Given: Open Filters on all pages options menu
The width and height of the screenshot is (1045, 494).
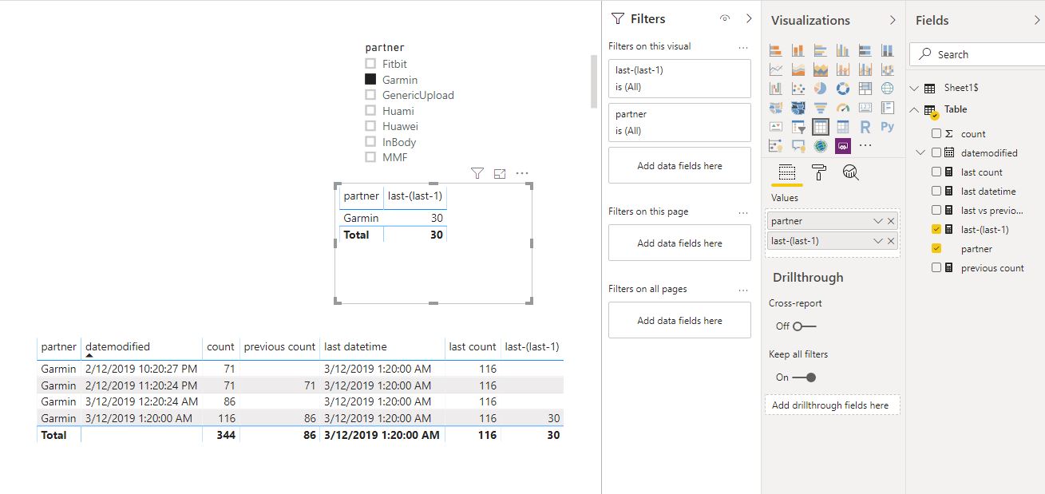Looking at the screenshot, I should coord(743,290).
